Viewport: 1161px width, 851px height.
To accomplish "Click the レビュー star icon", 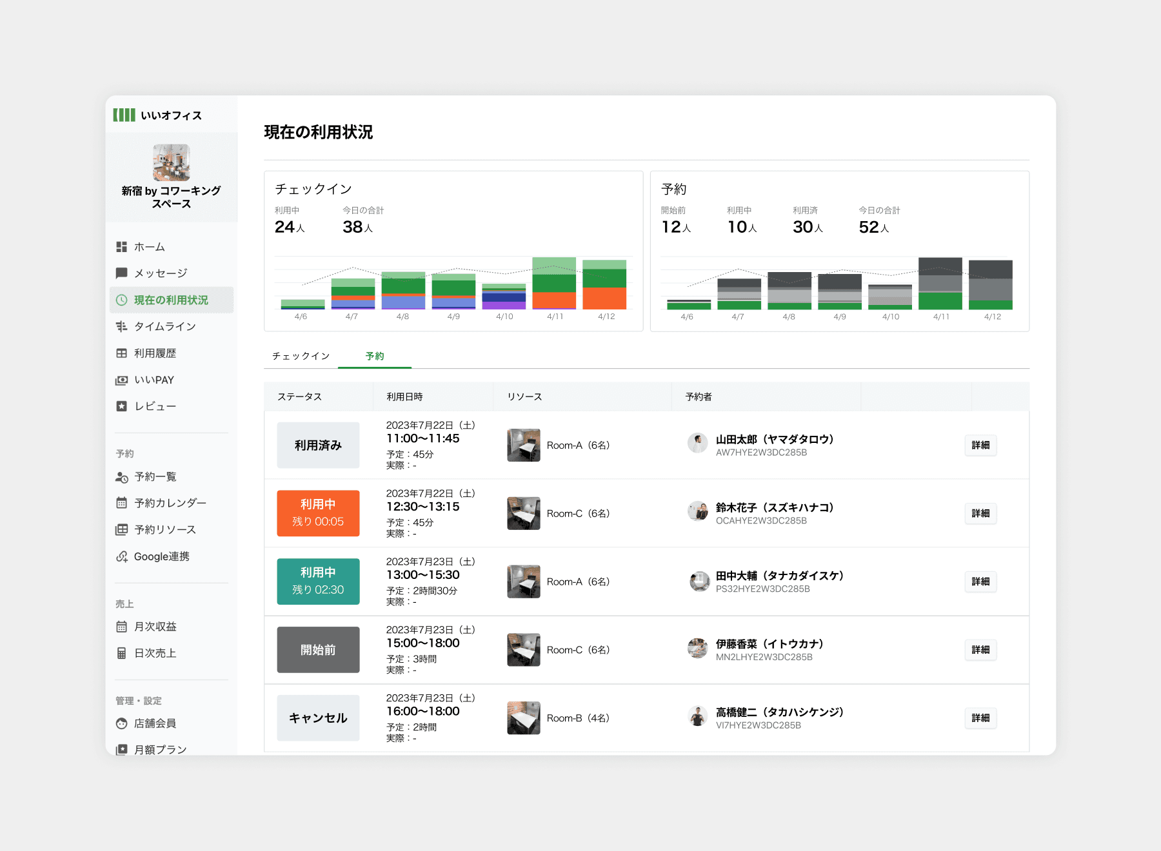I will click(121, 406).
